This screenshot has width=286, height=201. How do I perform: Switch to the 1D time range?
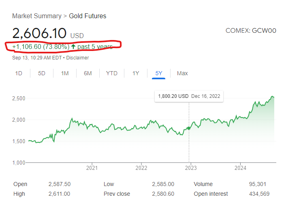(19, 73)
